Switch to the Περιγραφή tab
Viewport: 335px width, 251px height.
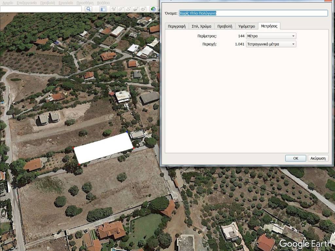pyautogui.click(x=177, y=26)
